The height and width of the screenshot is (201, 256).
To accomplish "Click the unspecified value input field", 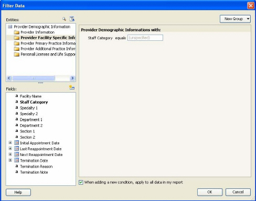I will (x=145, y=38).
